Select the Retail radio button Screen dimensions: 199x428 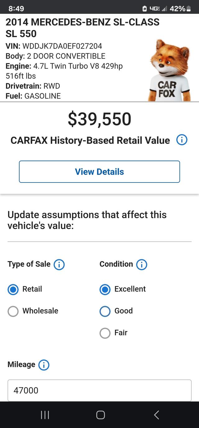13,289
